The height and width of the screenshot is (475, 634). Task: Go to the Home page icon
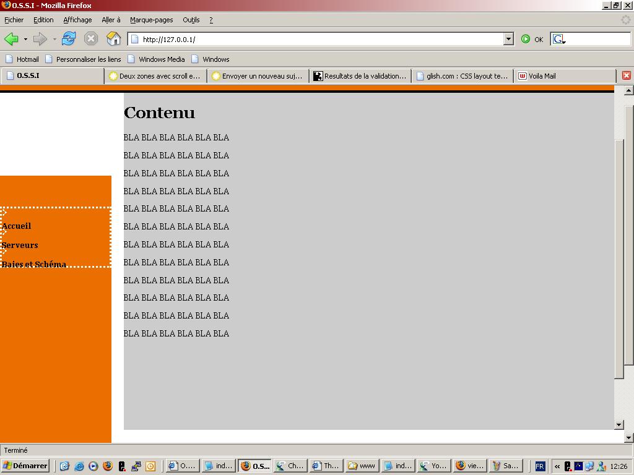113,39
